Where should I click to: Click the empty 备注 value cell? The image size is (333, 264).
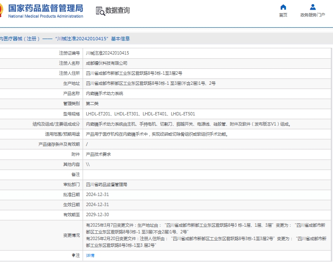[x=207, y=175]
